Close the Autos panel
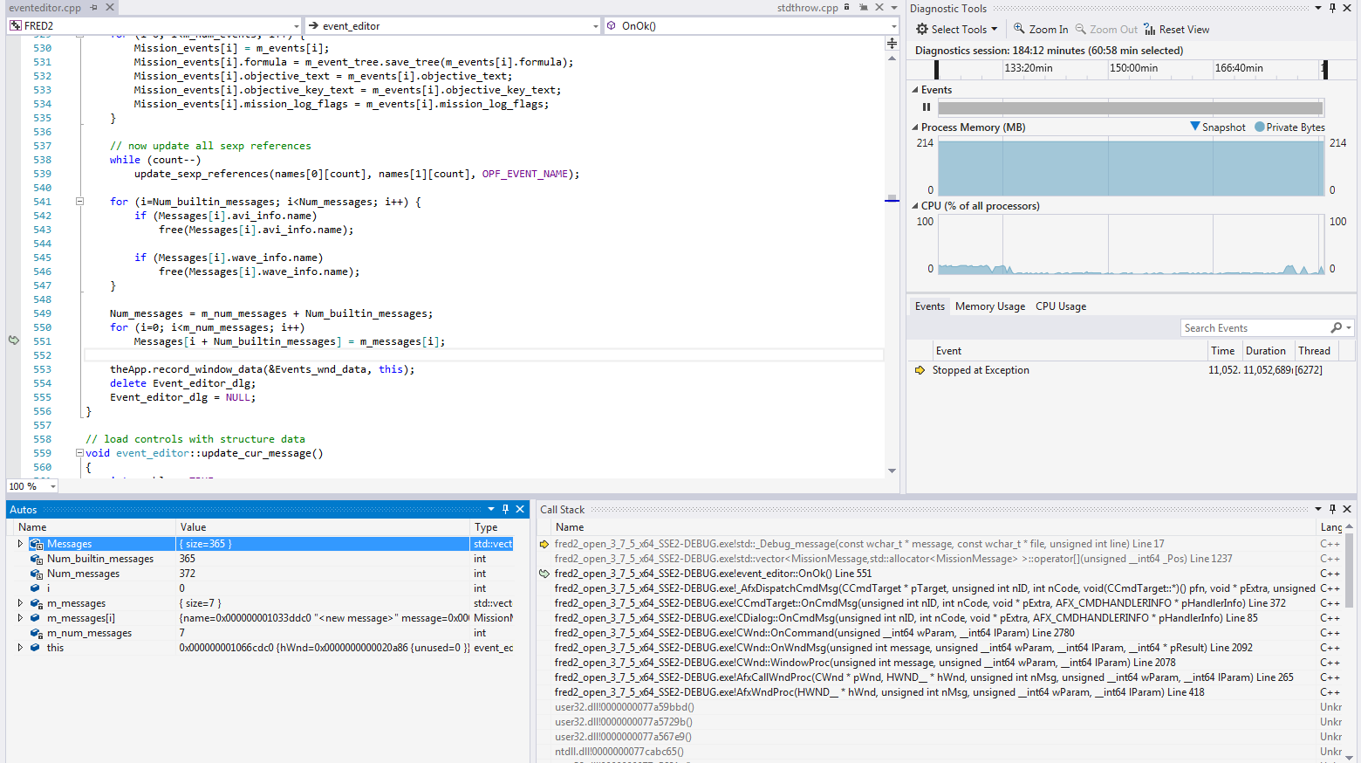This screenshot has height=763, width=1361. [520, 510]
